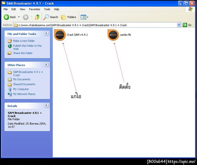The width and height of the screenshot is (197, 165).
Task: Click the Date Modified text in Details
Action: click(x=27, y=125)
